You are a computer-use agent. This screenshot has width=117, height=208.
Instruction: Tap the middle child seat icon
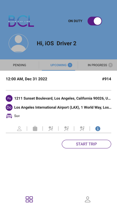point(66,129)
